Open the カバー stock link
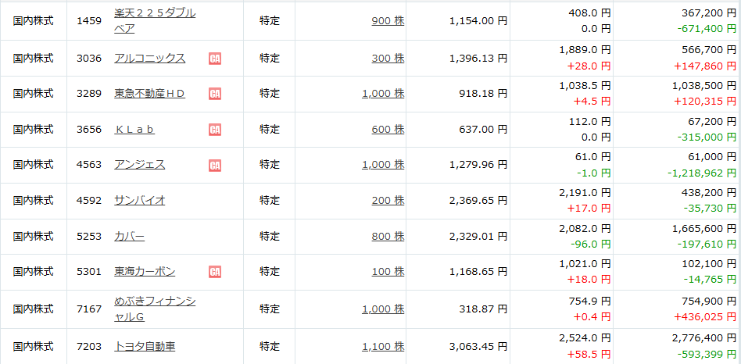Image resolution: width=741 pixels, height=364 pixels. [x=130, y=236]
